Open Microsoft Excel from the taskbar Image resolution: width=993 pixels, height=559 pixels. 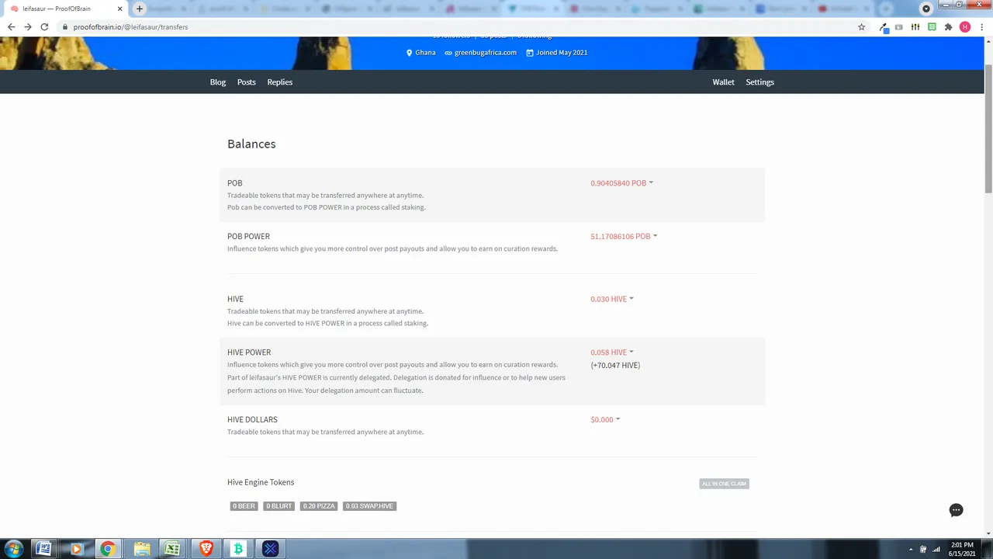[x=172, y=549]
